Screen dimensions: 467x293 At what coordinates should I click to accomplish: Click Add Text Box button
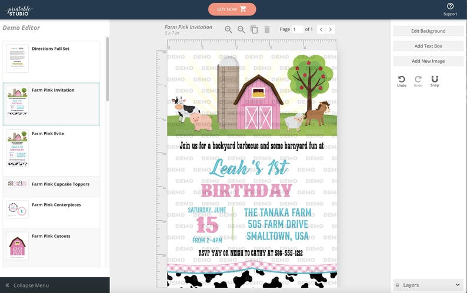click(x=428, y=46)
